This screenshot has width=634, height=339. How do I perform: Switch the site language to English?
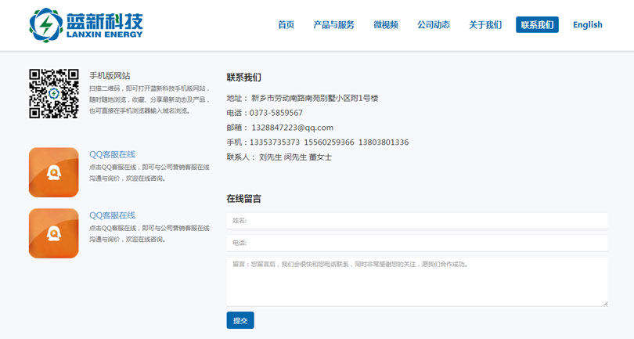click(x=588, y=25)
